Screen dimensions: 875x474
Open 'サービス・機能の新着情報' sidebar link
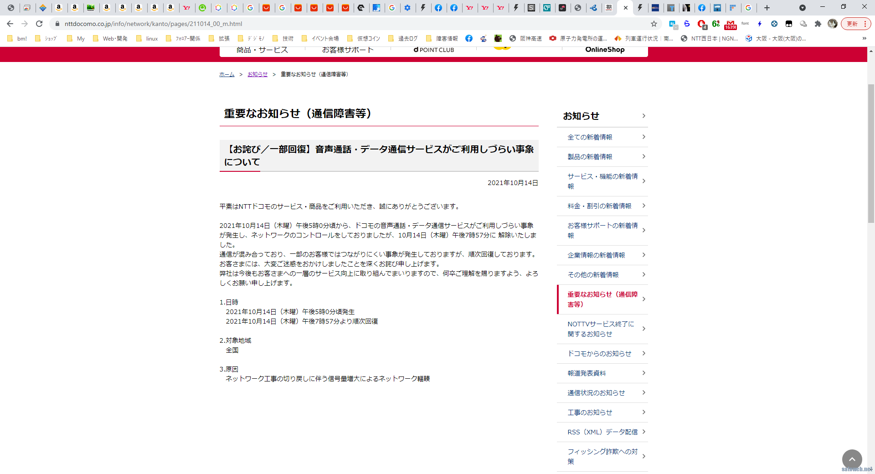click(x=602, y=181)
